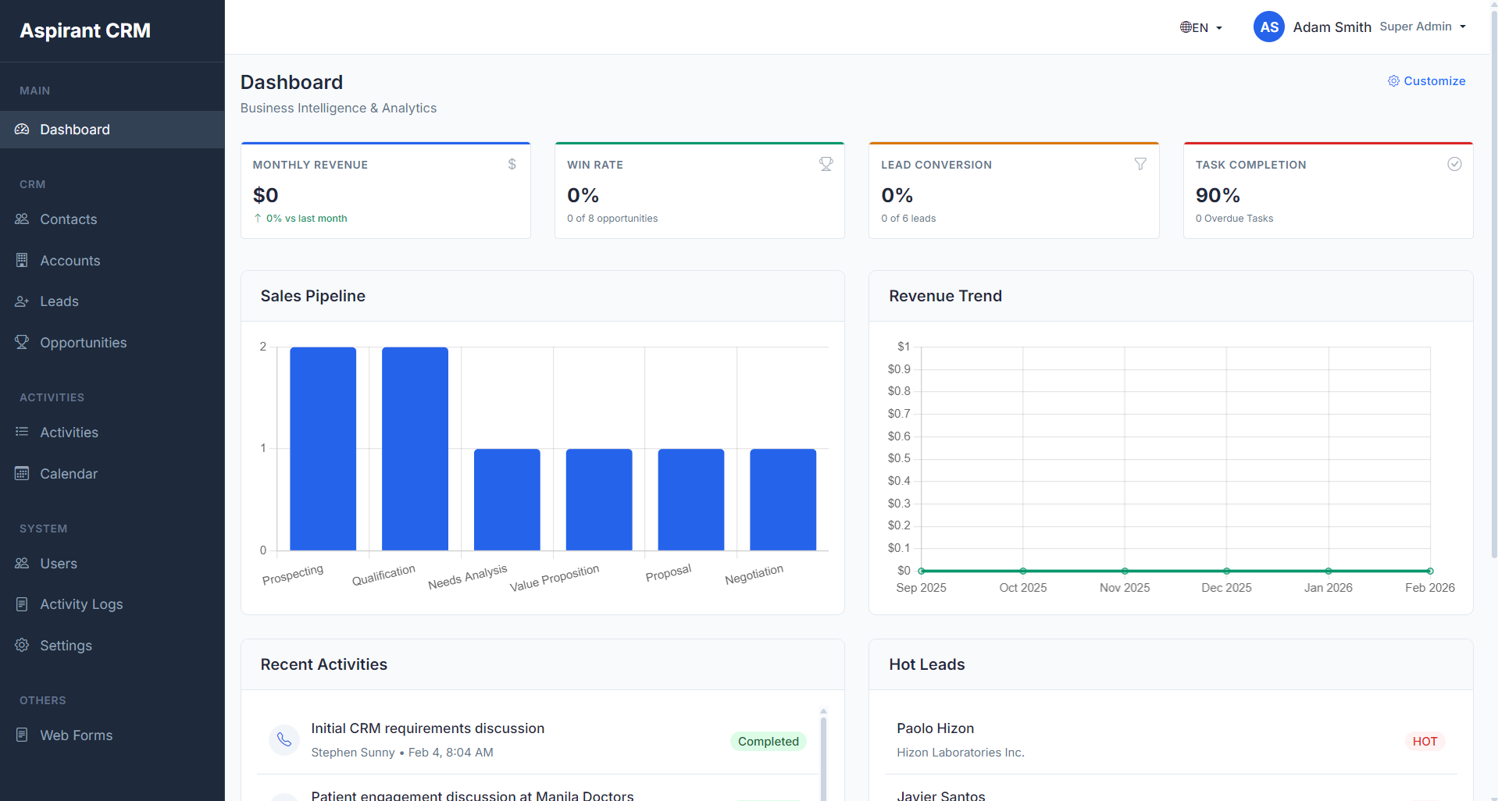The image size is (1498, 801).
Task: Click the phone icon beside CRM requirements discussion
Action: pos(284,739)
